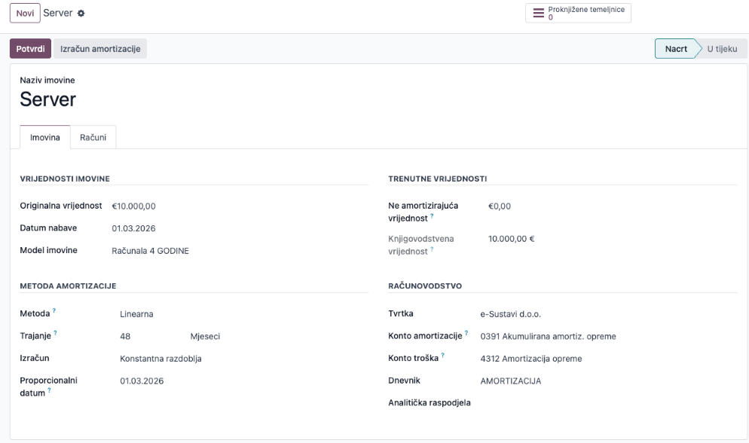Select the U tijeku status stage
The height and width of the screenshot is (443, 749).
722,49
